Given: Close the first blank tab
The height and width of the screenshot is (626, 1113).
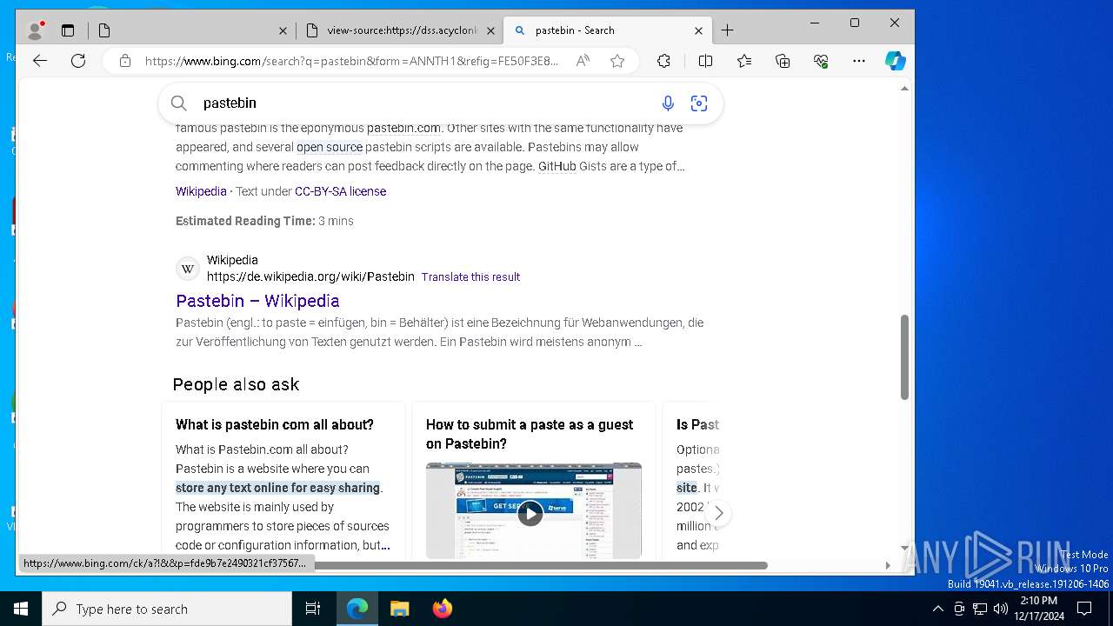Looking at the screenshot, I should (x=283, y=30).
